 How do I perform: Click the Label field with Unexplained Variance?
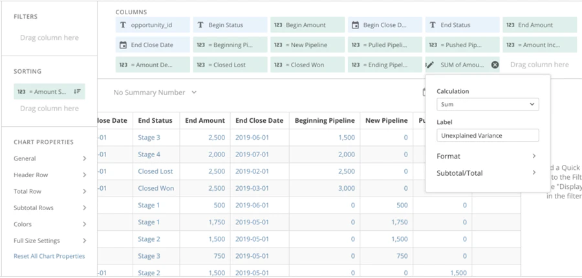coord(488,136)
